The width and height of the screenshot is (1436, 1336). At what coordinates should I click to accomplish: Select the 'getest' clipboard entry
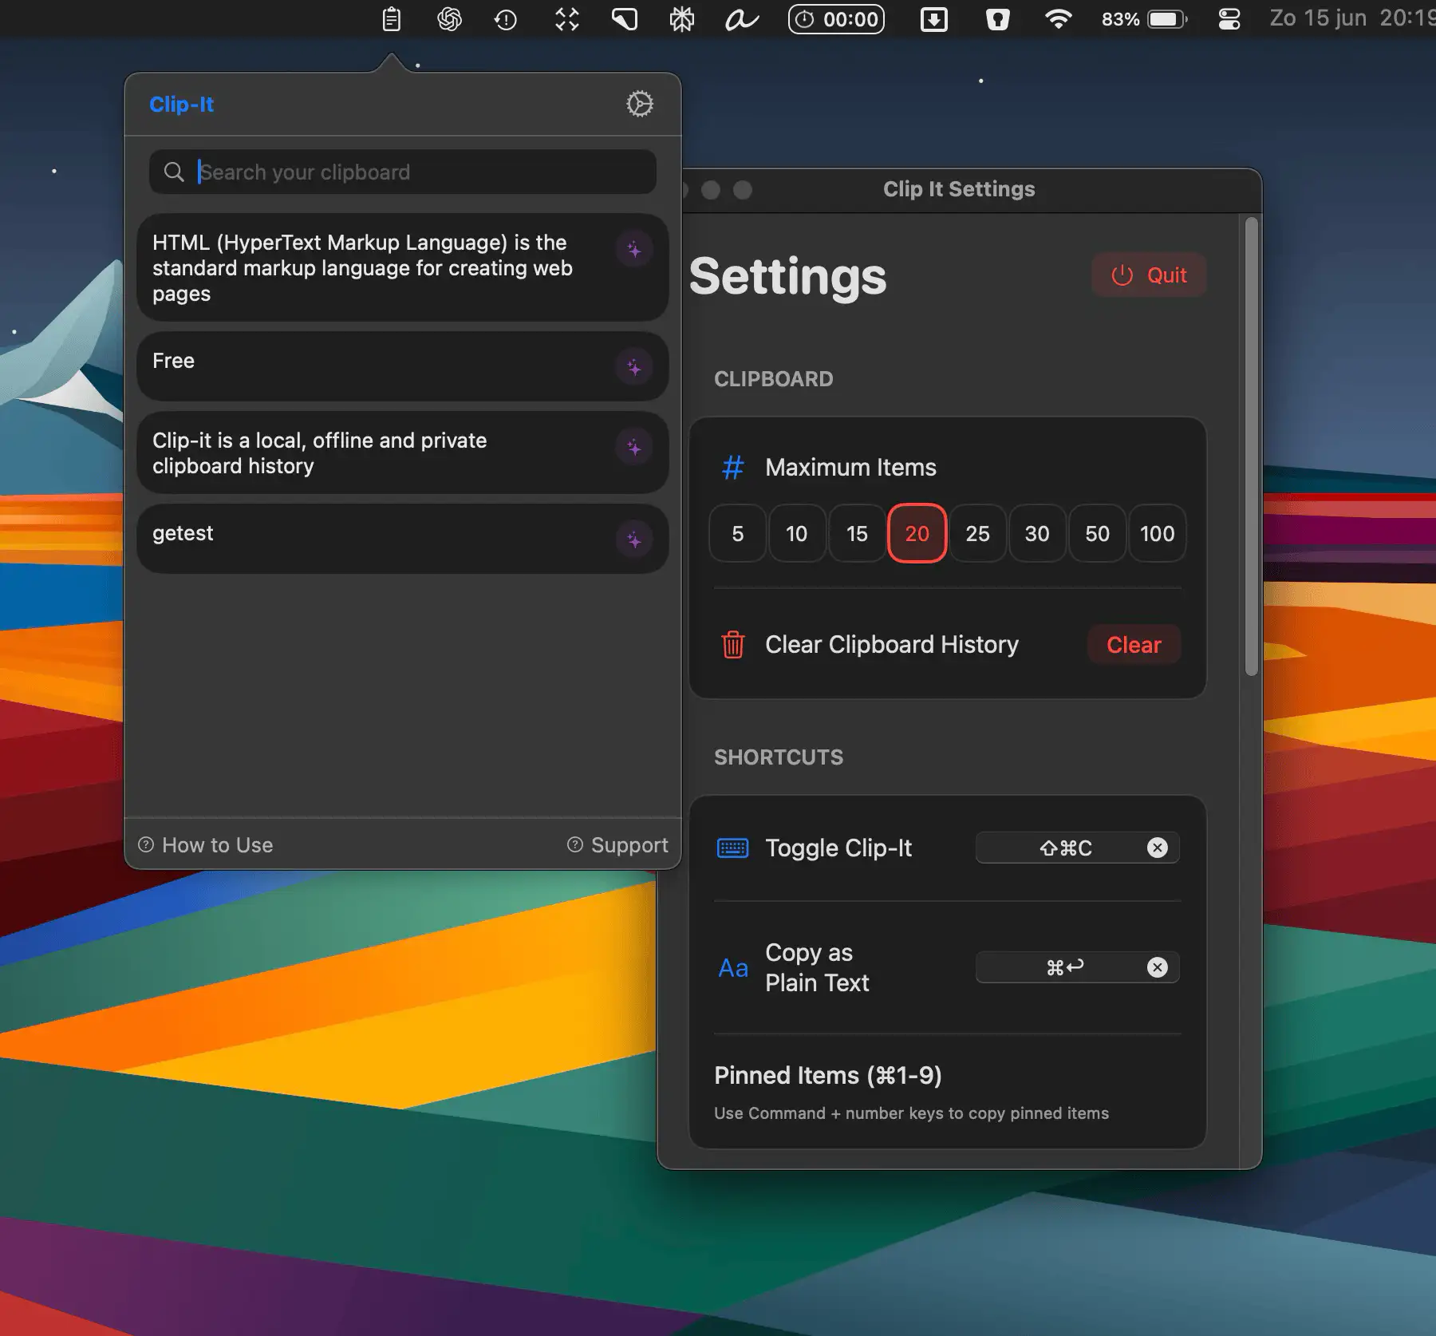tap(403, 539)
